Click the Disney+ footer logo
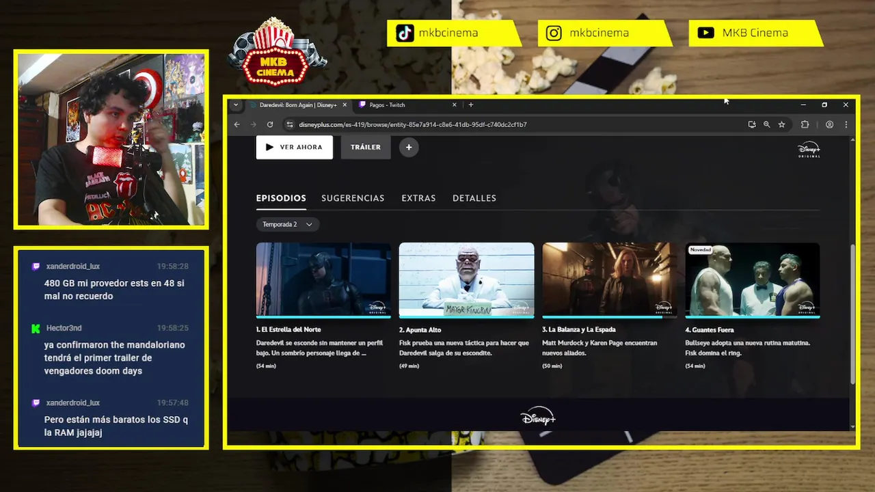 538,418
